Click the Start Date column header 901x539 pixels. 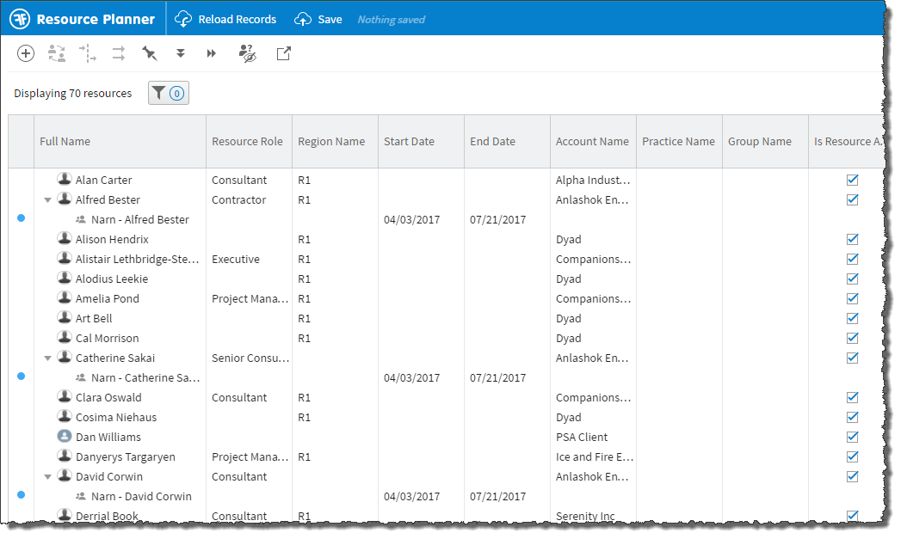point(409,142)
